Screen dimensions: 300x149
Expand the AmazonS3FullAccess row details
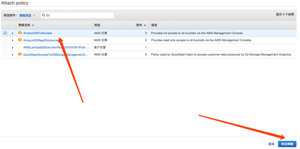point(13,33)
